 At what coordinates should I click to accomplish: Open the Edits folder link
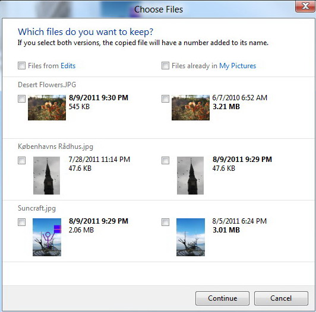point(68,66)
